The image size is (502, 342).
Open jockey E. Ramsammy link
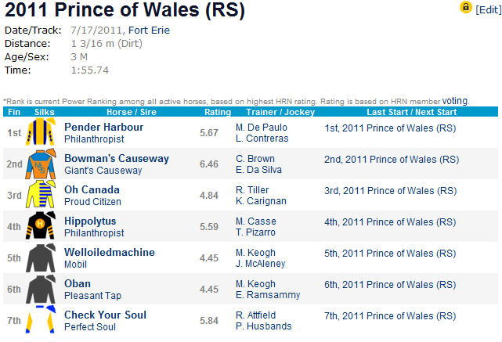tap(268, 295)
